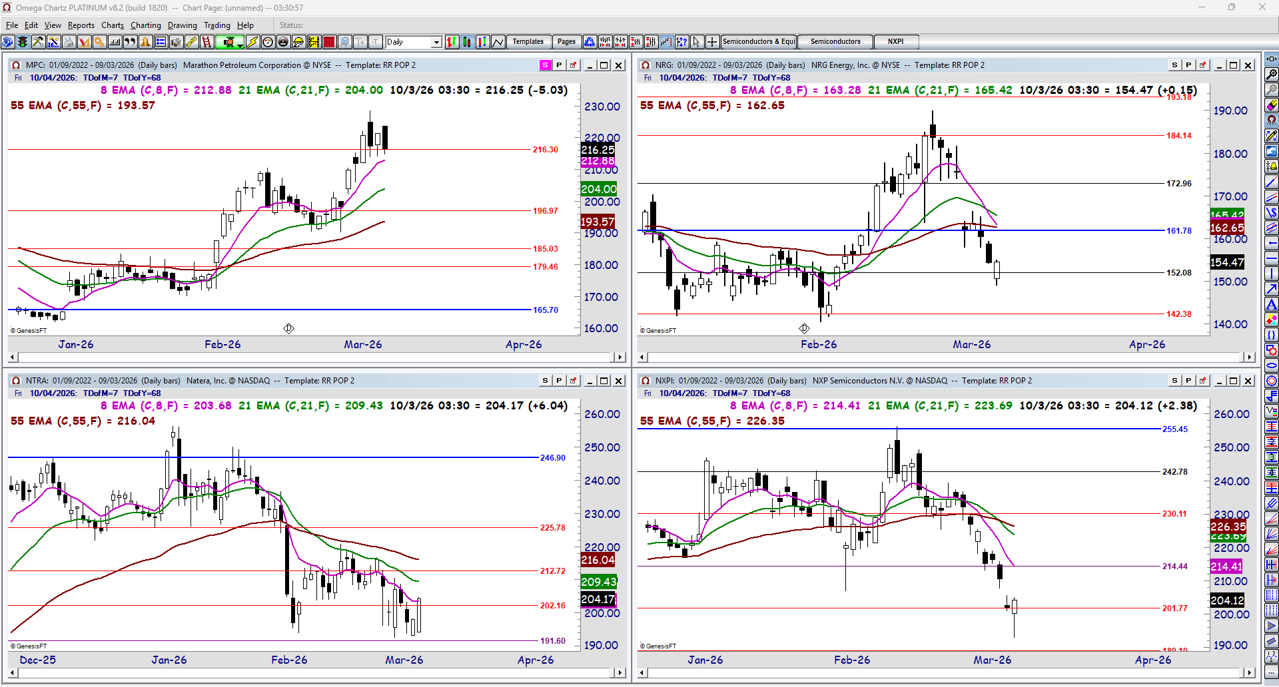Image resolution: width=1279 pixels, height=687 pixels.
Task: Select the candlestick chart type icon
Action: point(467,42)
